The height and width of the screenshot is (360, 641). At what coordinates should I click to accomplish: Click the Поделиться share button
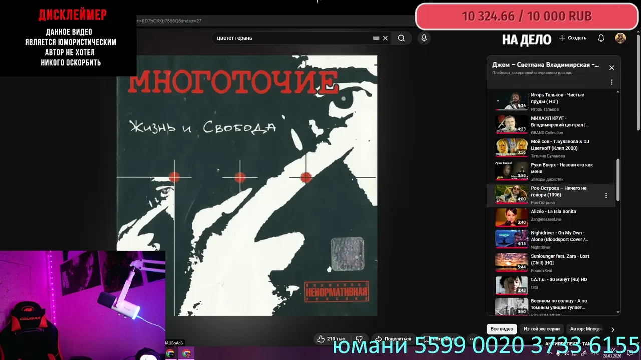(x=393, y=339)
